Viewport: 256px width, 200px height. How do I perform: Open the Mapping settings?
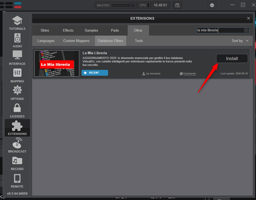[x=17, y=75]
